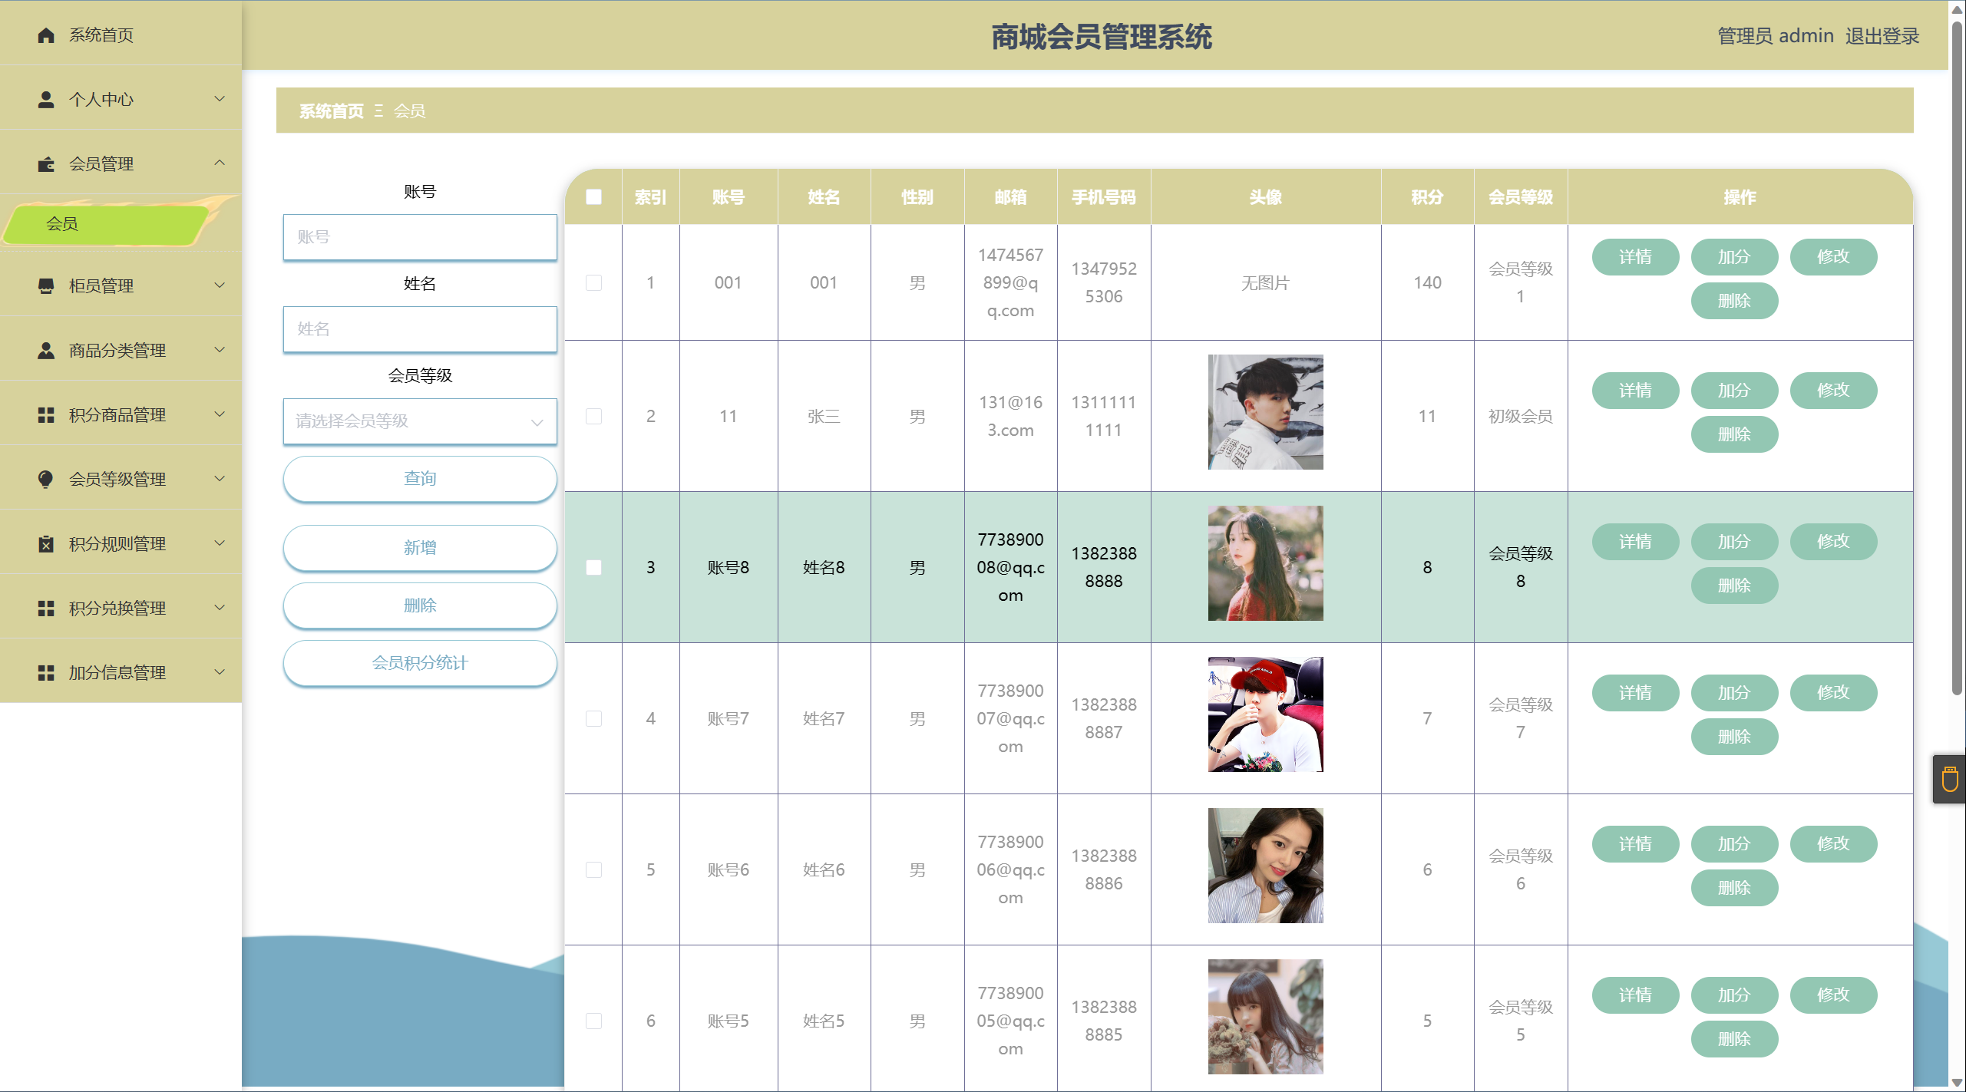
Task: Click the 账号 search input field
Action: coord(420,237)
